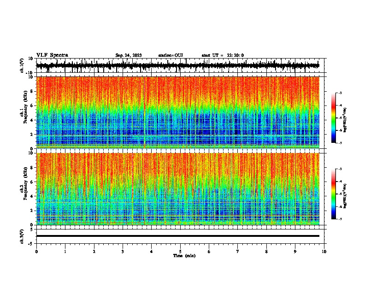Click the '-3' label on ch.1 color bar

click(x=340, y=93)
